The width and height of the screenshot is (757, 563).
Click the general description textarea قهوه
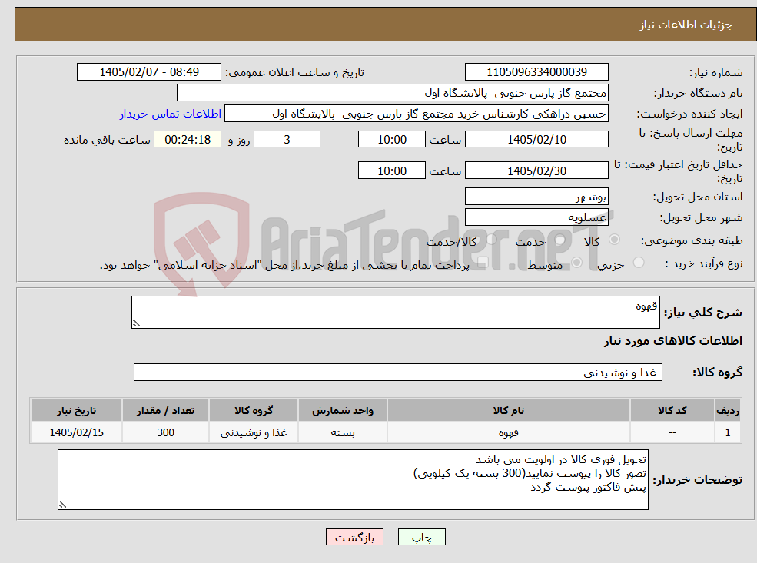[395, 312]
